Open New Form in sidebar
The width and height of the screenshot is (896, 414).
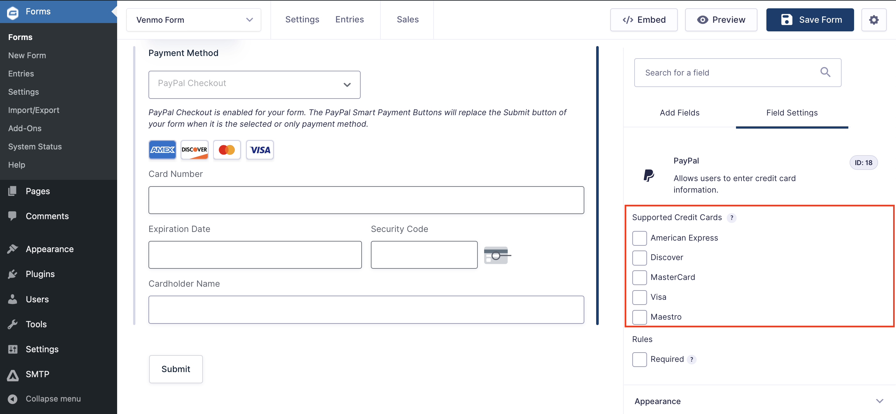tap(27, 55)
